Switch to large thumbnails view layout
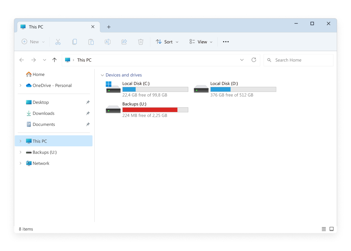The height and width of the screenshot is (251, 351). 332,229
